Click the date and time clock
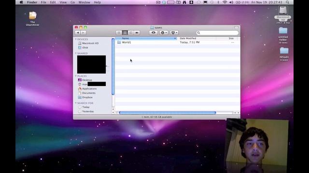This screenshot has height=173, width=309. 267,2
